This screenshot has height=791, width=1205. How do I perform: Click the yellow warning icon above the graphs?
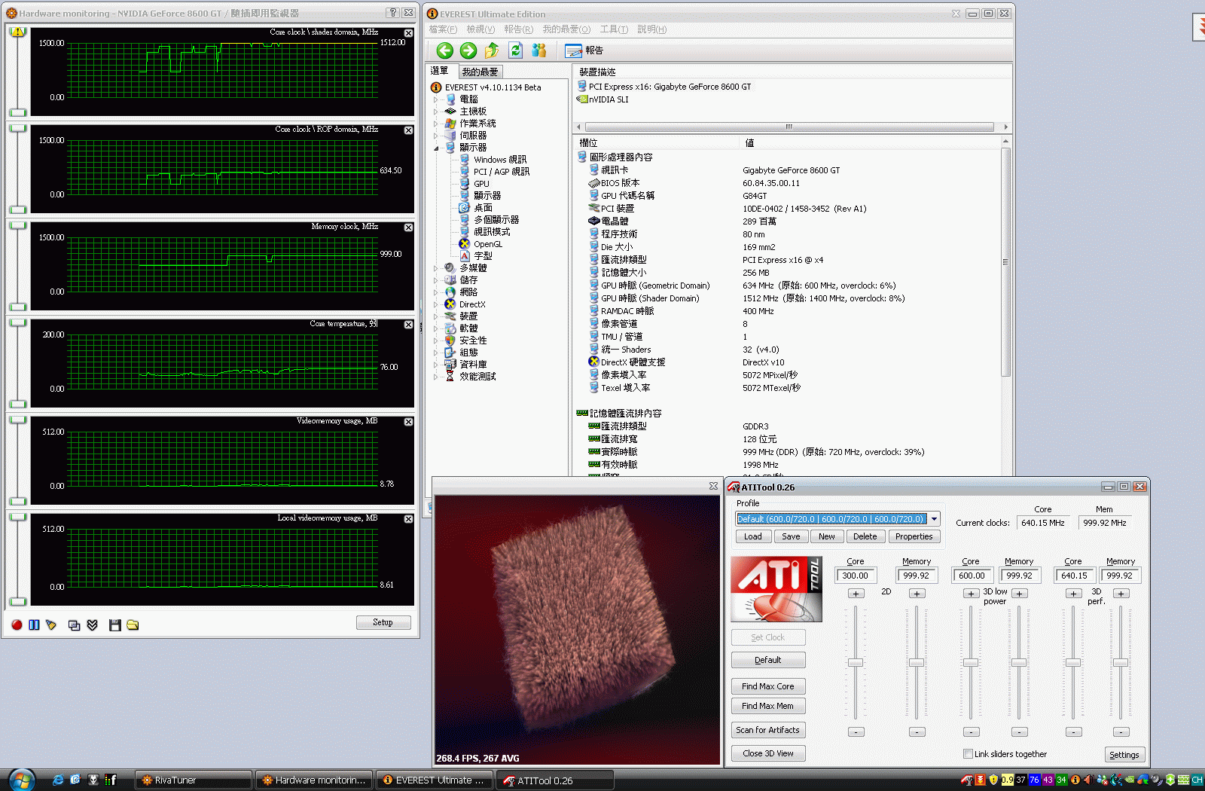coord(17,32)
